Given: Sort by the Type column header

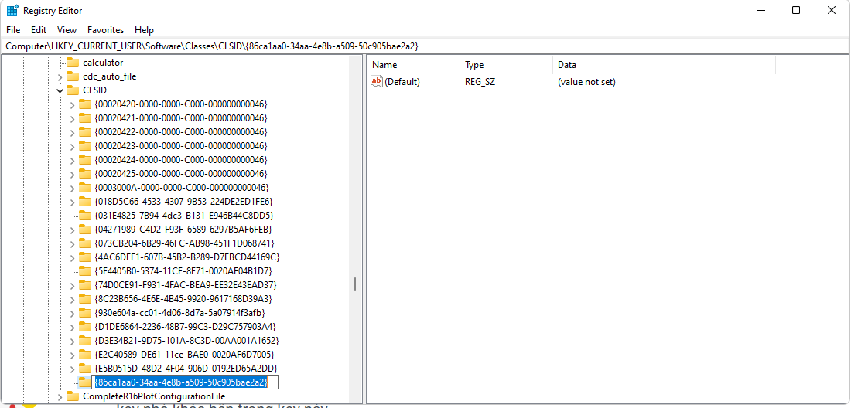Looking at the screenshot, I should (507, 65).
